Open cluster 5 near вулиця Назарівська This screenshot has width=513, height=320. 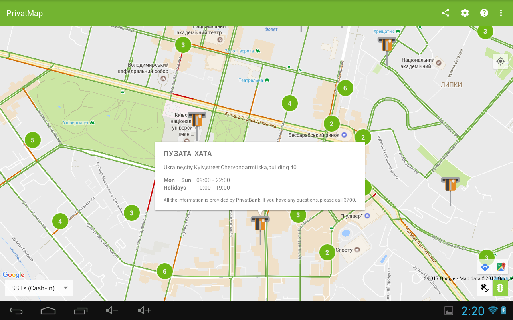pyautogui.click(x=33, y=140)
